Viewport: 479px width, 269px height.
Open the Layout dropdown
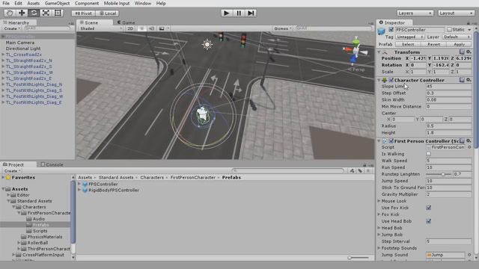point(456,13)
